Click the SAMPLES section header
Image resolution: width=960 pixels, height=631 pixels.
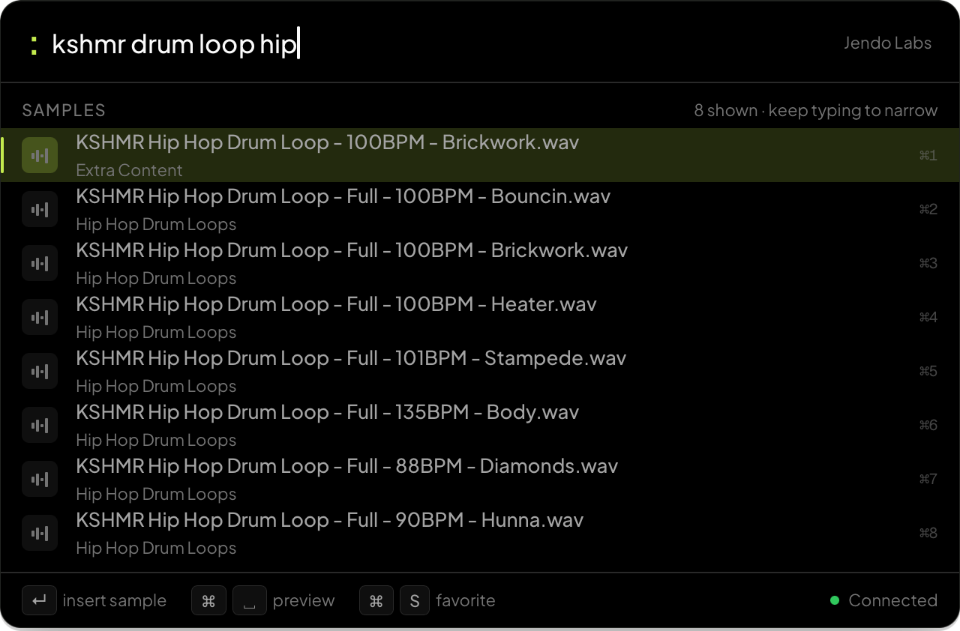[x=64, y=110]
